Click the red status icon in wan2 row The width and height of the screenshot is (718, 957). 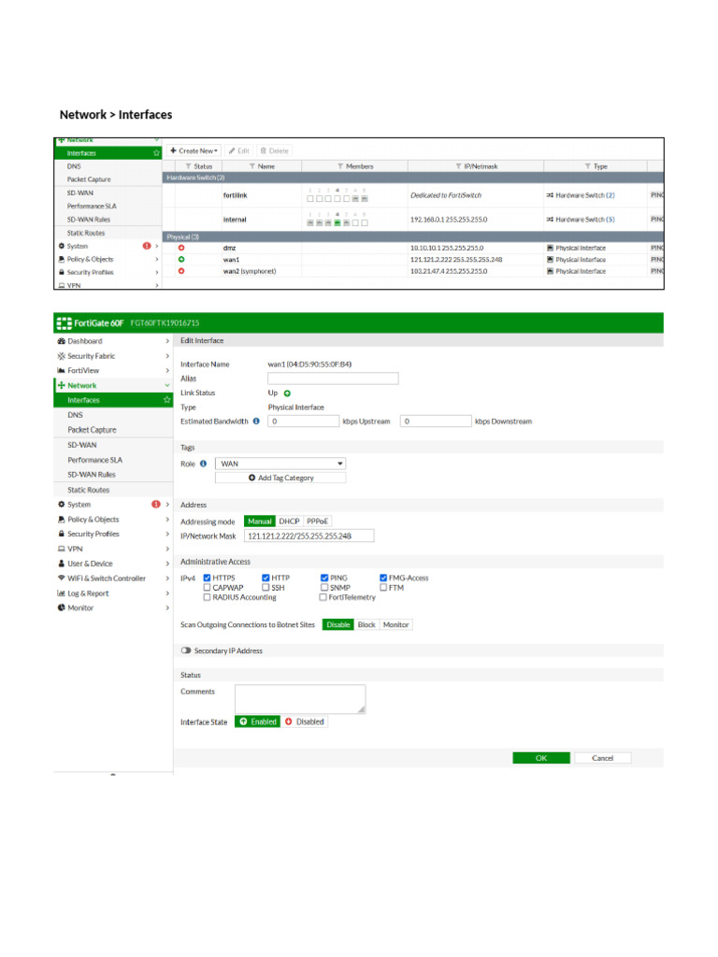181,271
